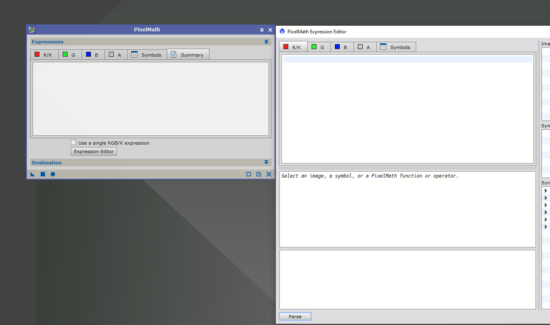Screen dimensions: 550x325
Task: Click the empty output pane above Parse
Action: click(x=408, y=280)
